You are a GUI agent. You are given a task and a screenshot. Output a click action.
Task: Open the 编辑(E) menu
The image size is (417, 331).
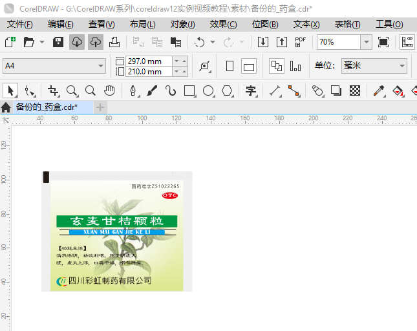click(61, 25)
